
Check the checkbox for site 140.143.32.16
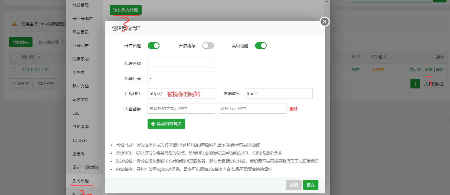[x=14, y=70]
